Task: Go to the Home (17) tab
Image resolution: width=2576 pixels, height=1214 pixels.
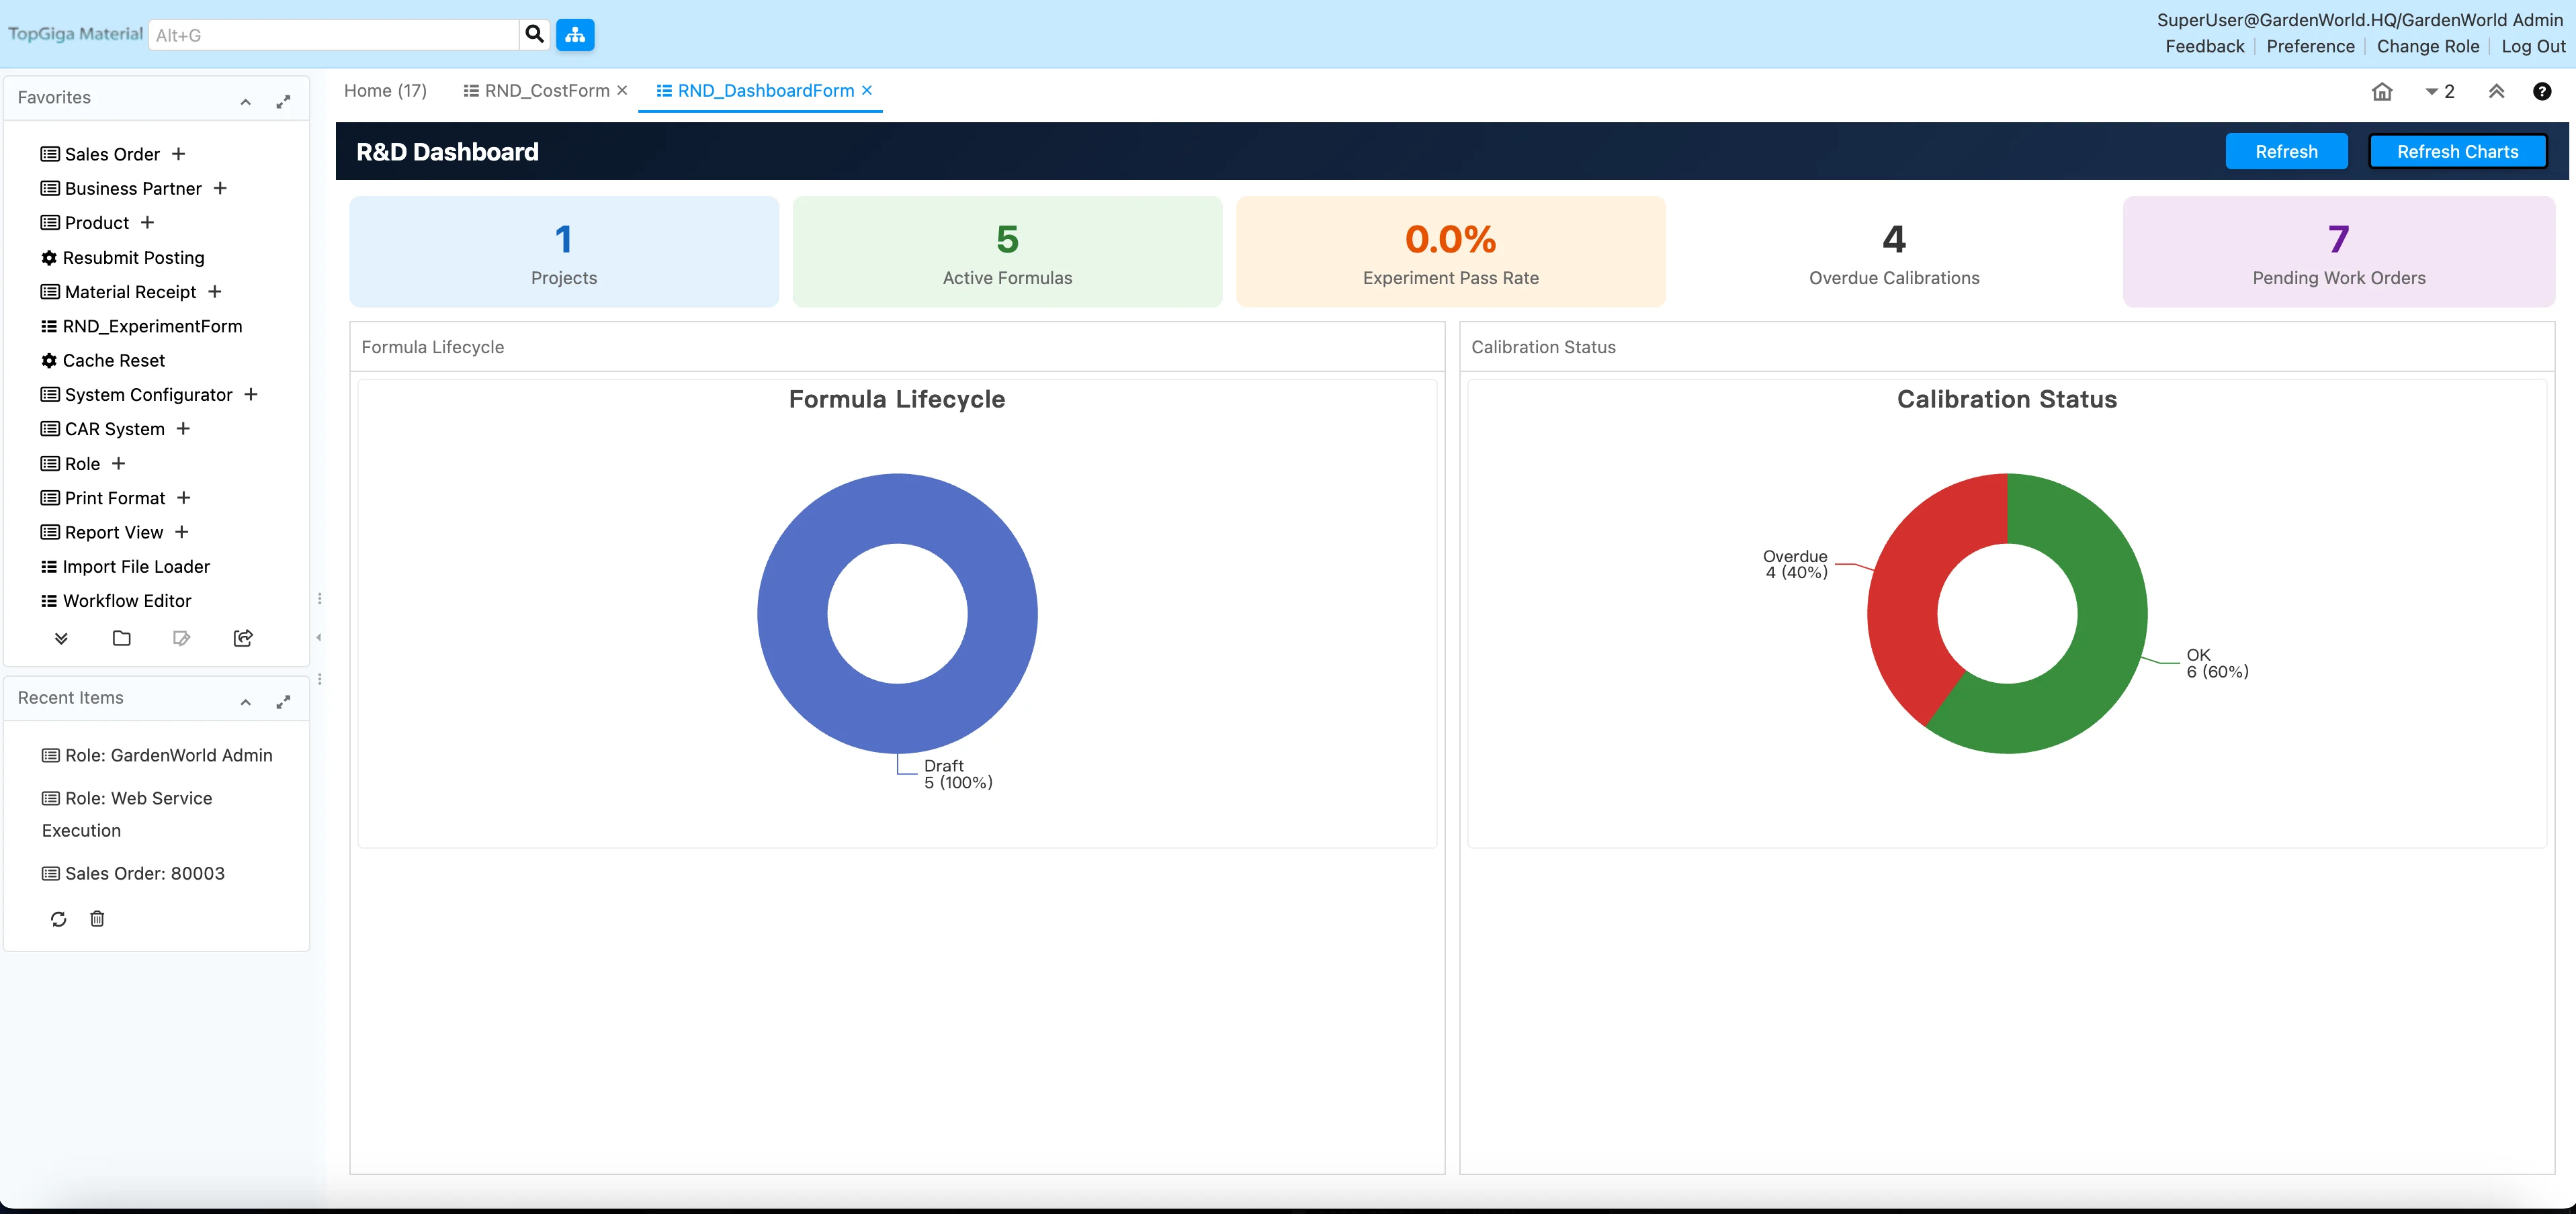Action: 385,91
